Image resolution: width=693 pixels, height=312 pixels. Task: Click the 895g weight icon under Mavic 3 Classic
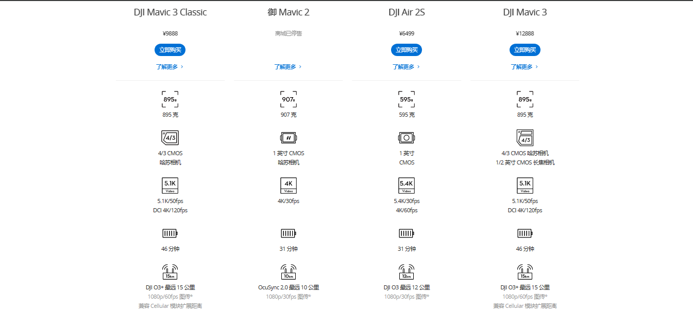click(170, 99)
